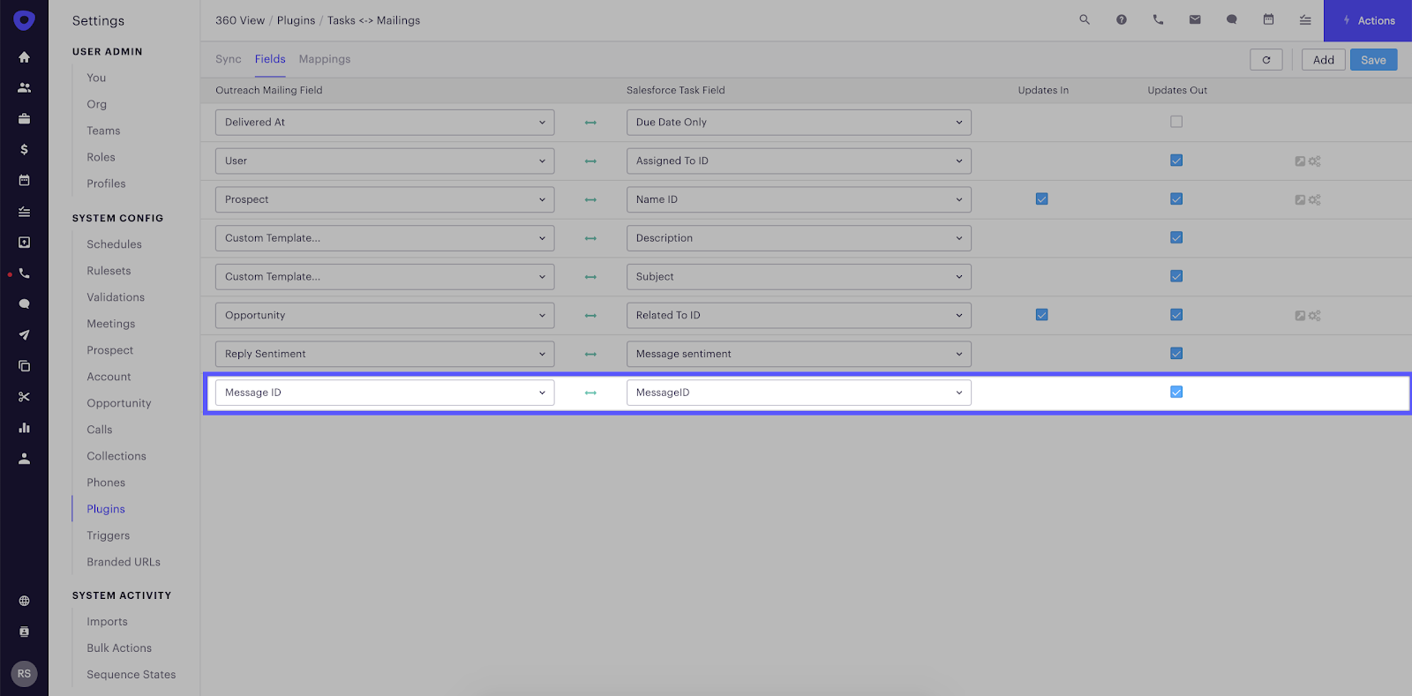Open the Assigned To ID dropdown
This screenshot has width=1412, height=696.
click(x=799, y=161)
